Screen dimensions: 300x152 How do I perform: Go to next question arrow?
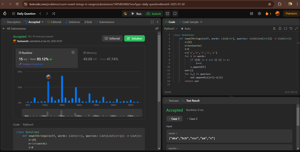(x=47, y=13)
